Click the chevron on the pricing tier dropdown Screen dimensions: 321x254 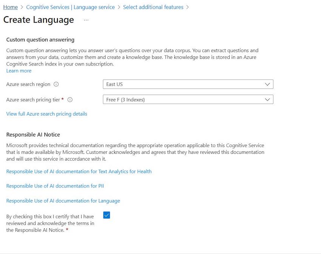coord(268,99)
